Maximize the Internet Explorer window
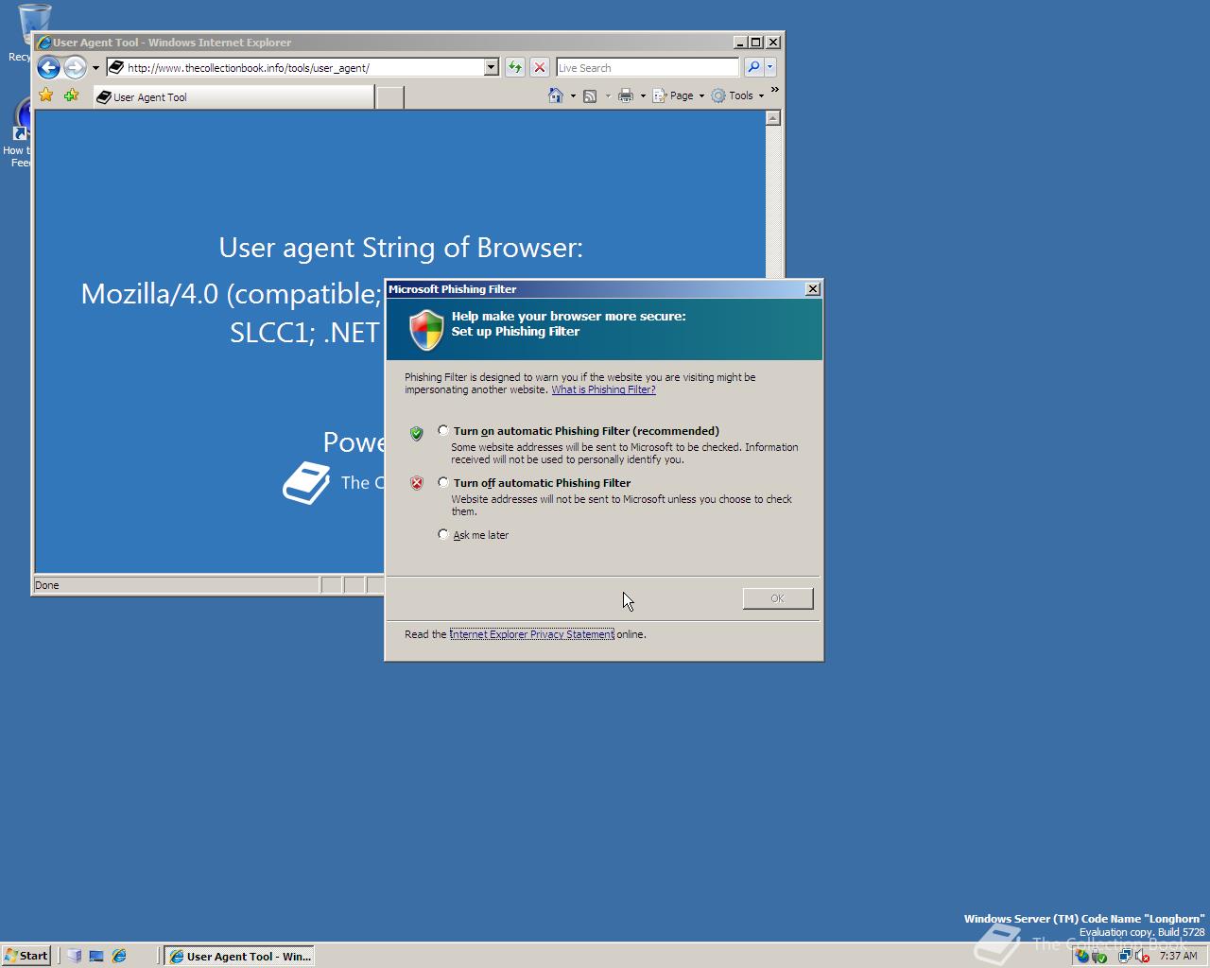This screenshot has width=1210, height=968. [x=756, y=42]
